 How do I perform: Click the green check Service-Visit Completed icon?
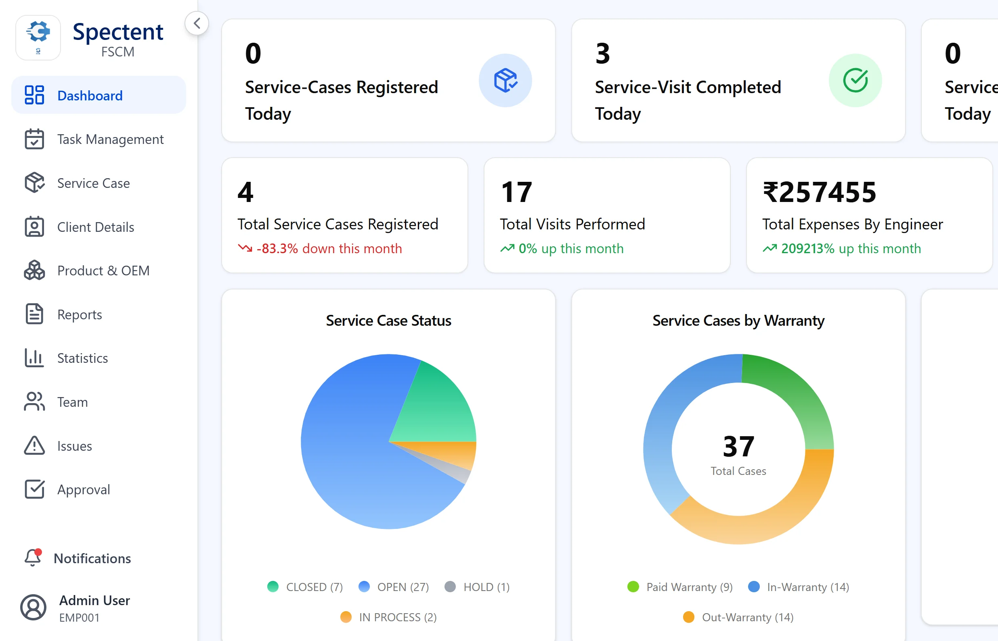tap(855, 80)
